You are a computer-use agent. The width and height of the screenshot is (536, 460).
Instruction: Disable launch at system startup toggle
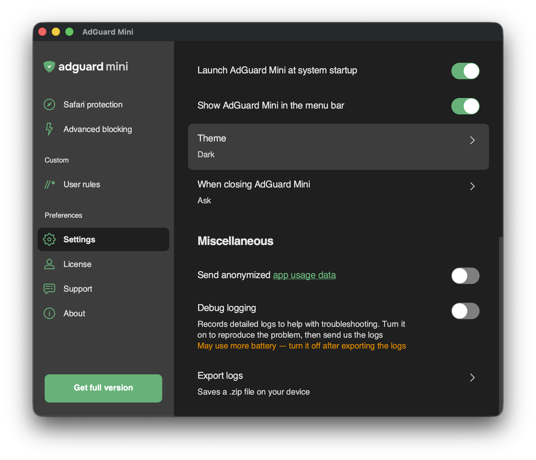465,71
